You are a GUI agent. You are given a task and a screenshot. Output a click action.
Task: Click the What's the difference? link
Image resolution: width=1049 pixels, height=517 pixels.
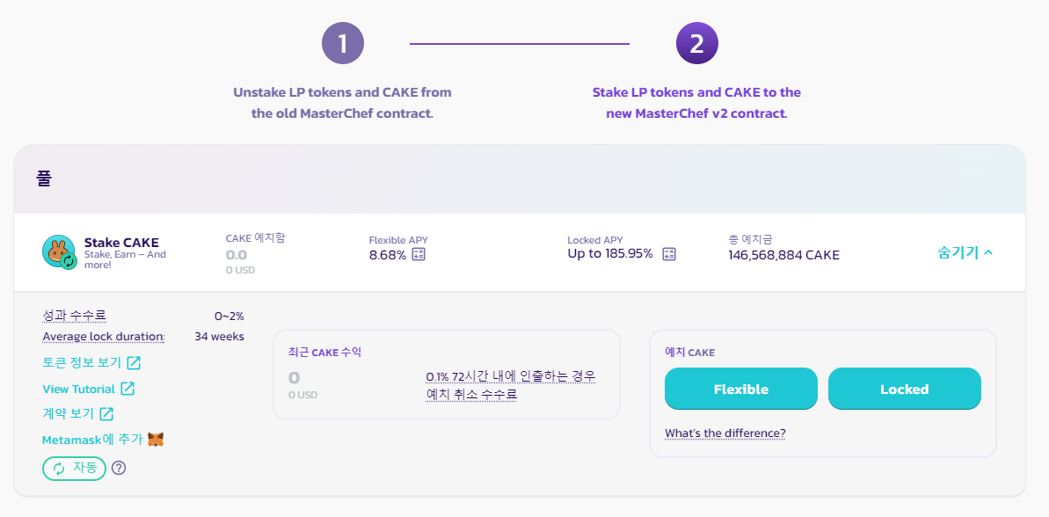pos(725,433)
